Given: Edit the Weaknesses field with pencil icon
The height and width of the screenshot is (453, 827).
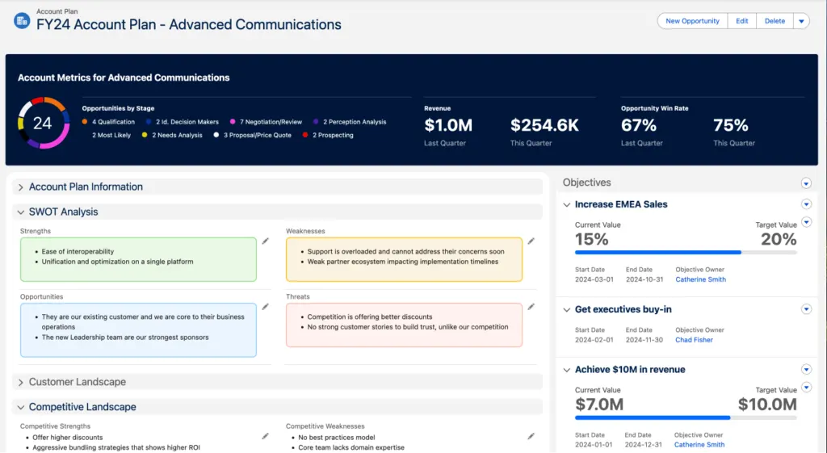Looking at the screenshot, I should pos(531,241).
